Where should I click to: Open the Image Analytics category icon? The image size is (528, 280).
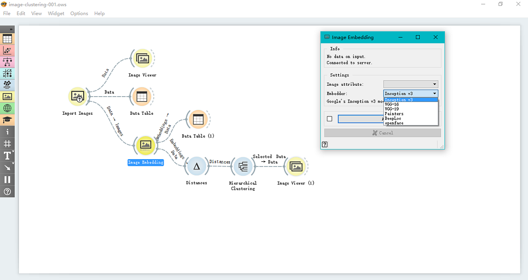[x=7, y=96]
